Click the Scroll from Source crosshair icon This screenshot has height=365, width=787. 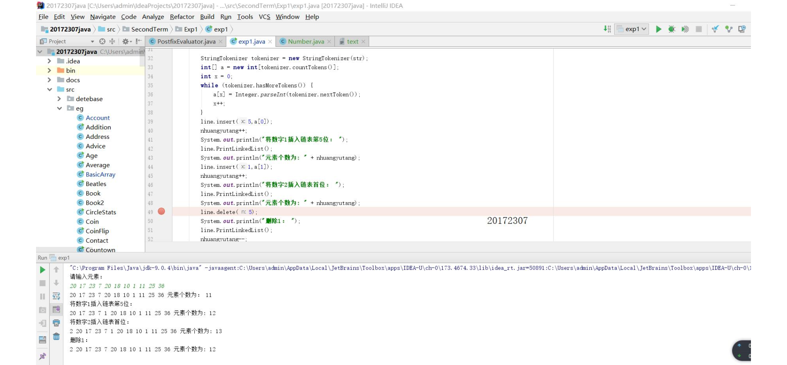(102, 41)
